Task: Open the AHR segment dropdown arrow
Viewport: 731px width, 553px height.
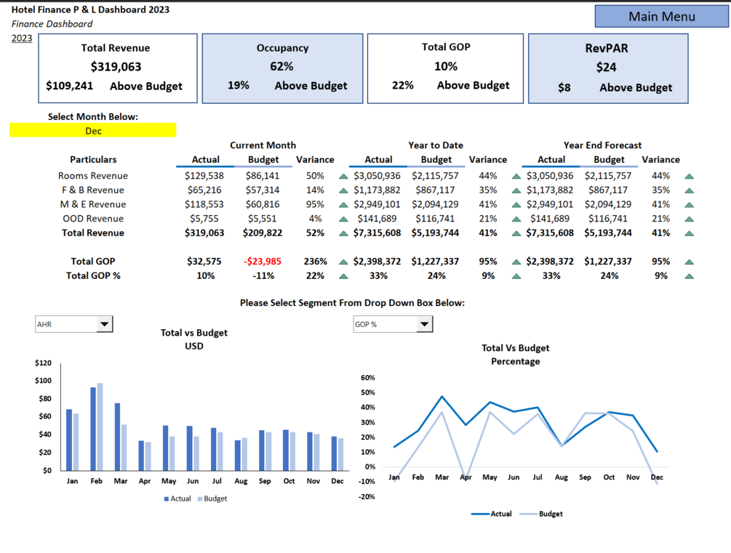Action: 105,324
